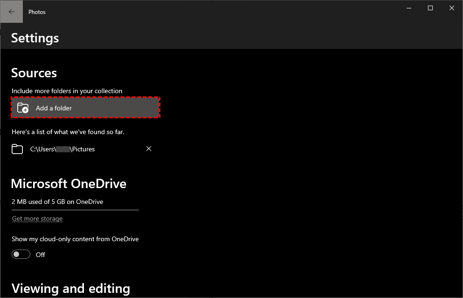463x298 pixels.
Task: Minimize the Photos window
Action: click(x=408, y=8)
